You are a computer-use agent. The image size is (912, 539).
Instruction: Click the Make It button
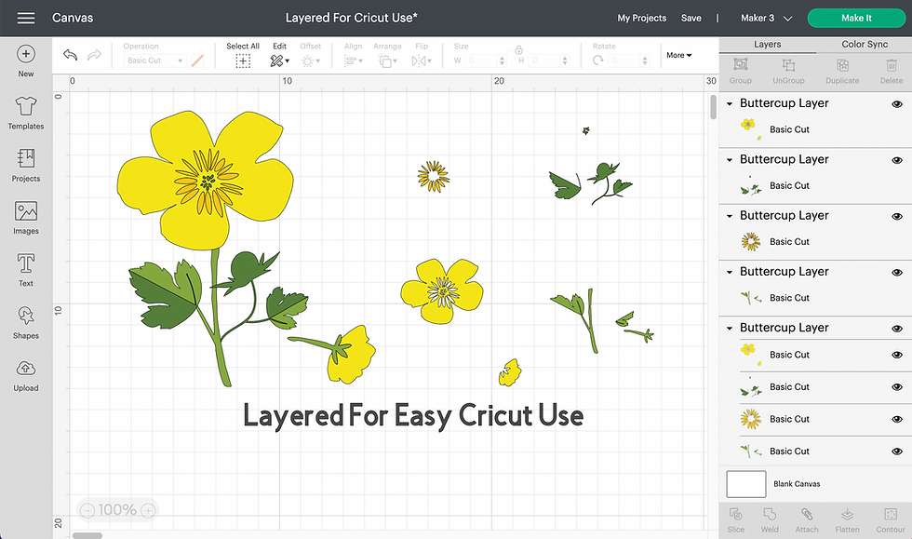click(x=856, y=18)
